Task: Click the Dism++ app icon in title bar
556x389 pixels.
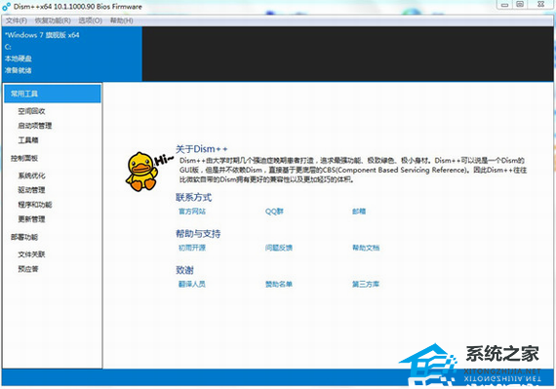Action: (6, 7)
